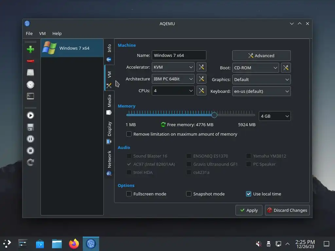Enable Snapshot mode checkbox

tap(189, 194)
